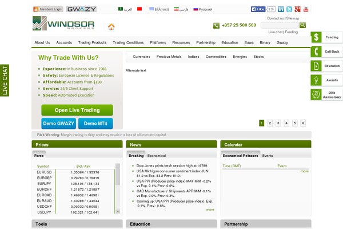Screen dimensions: 343x229
Task: Select the Currencies tab
Action: point(141,57)
